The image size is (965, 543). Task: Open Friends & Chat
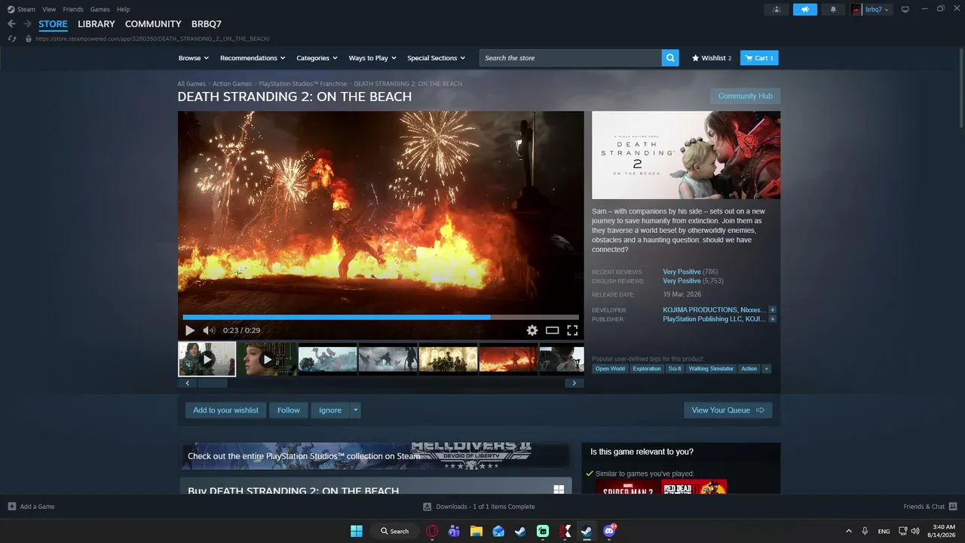(930, 507)
